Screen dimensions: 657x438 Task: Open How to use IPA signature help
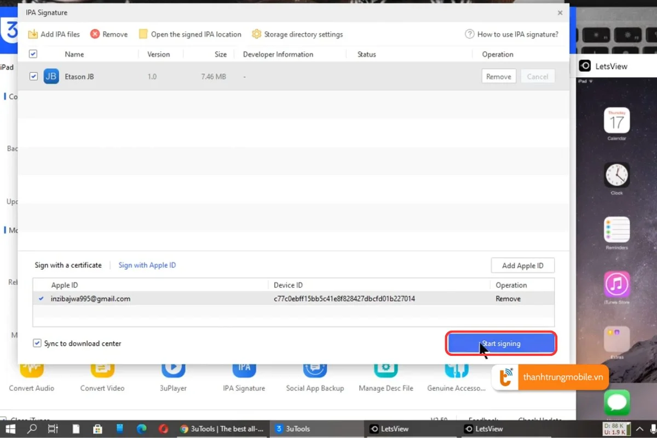tap(512, 34)
